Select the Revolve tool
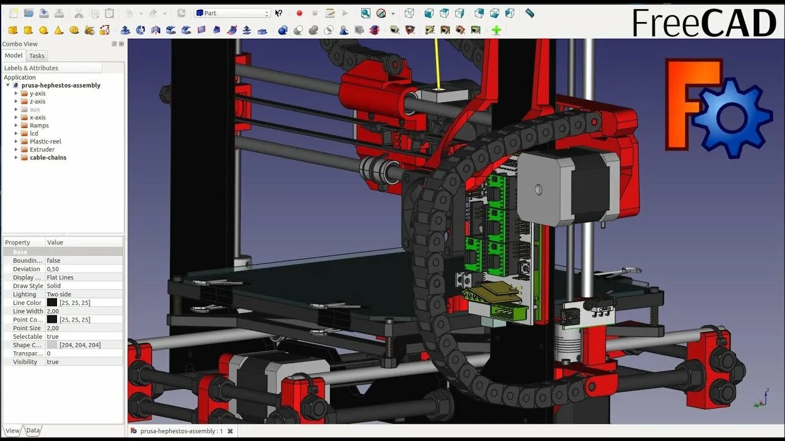The width and height of the screenshot is (785, 441). 140,30
